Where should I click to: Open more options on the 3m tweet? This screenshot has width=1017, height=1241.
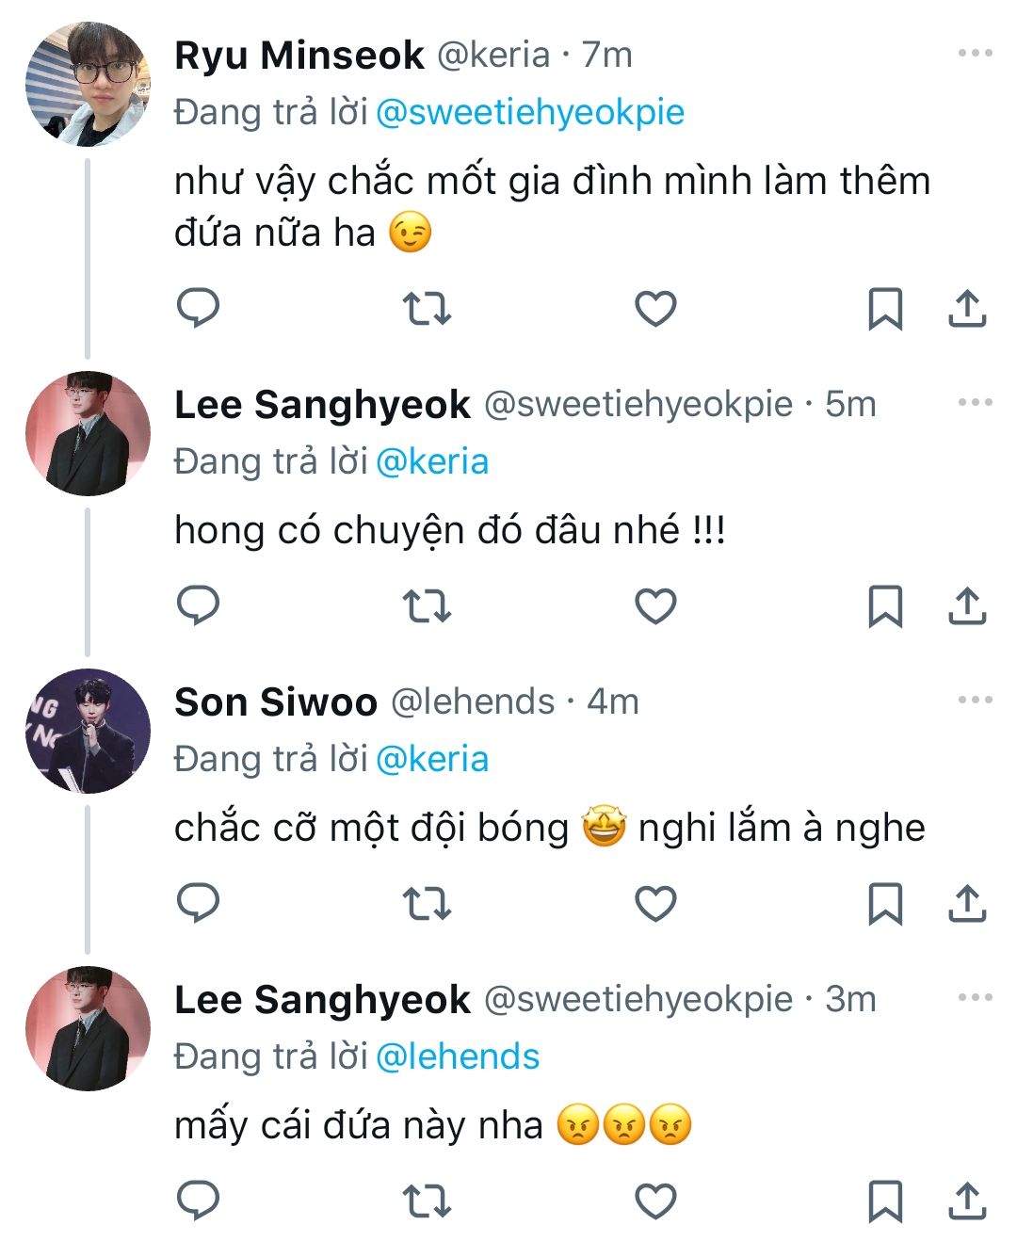click(x=975, y=997)
